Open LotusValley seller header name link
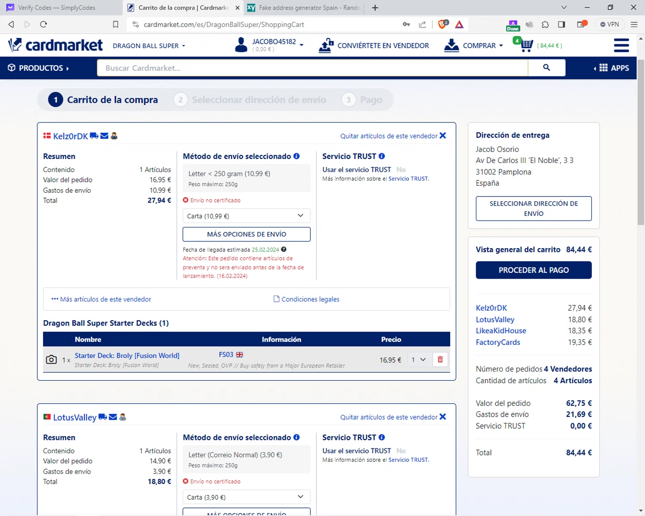The width and height of the screenshot is (645, 516). (x=75, y=418)
